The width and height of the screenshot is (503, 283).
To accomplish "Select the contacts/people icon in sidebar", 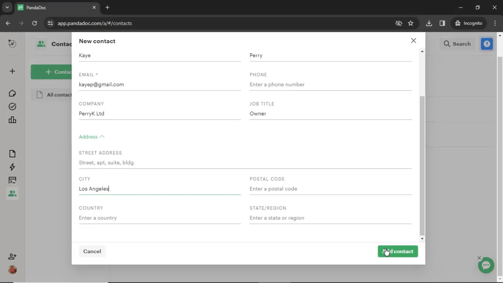I will pyautogui.click(x=12, y=193).
